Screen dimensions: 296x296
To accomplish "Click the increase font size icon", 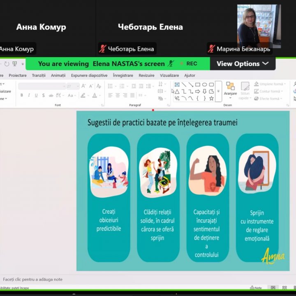I will [x=83, y=86].
